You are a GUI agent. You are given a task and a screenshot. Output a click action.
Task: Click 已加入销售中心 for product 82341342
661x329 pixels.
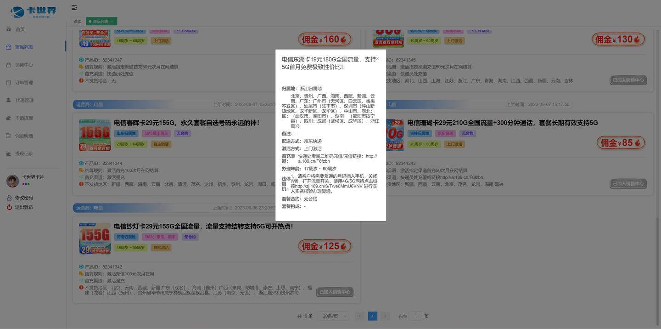(x=335, y=292)
